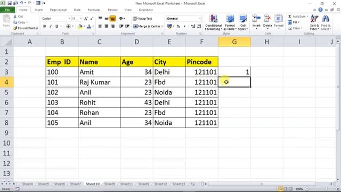
Task: Click the Decrease Font Size icon
Action: tap(92, 19)
